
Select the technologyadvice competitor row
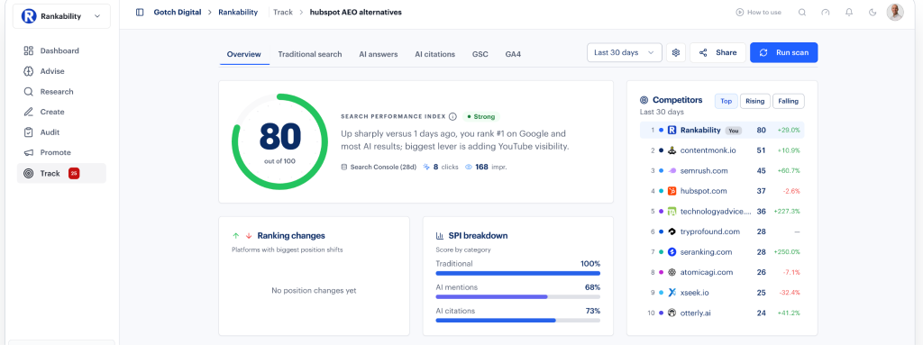click(x=722, y=212)
